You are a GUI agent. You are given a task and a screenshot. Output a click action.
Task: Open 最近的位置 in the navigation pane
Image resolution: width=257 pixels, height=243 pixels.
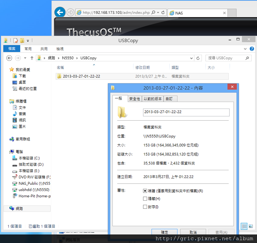28,89
